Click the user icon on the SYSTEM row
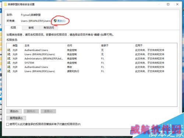The image size is (184, 138). point(9,63)
